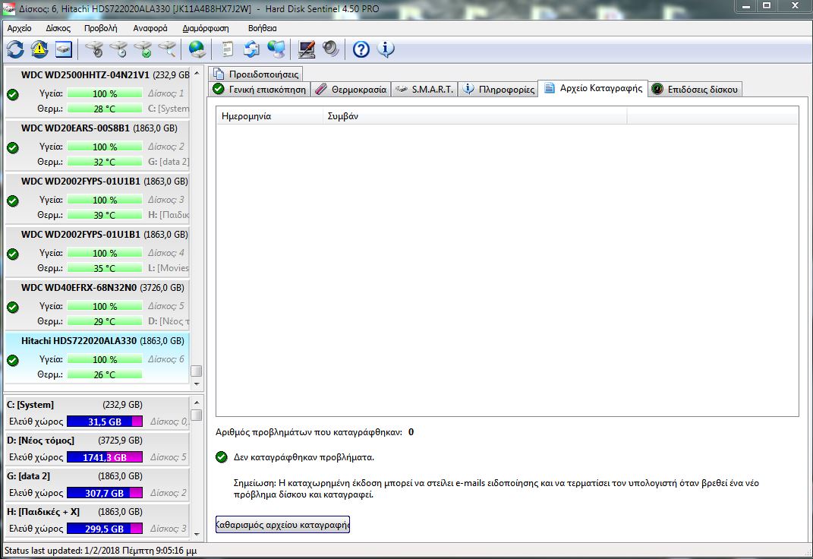Switch to the S.M.A.R.T. tab
The image size is (813, 559).
424,89
